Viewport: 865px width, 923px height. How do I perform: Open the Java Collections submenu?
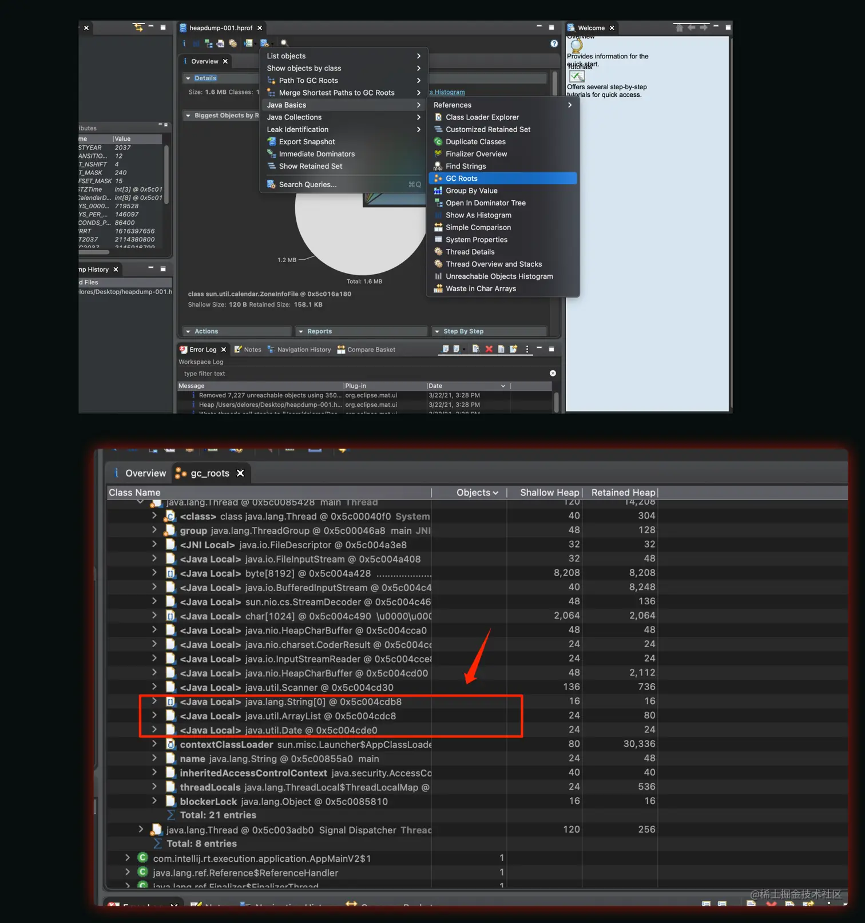tap(343, 117)
